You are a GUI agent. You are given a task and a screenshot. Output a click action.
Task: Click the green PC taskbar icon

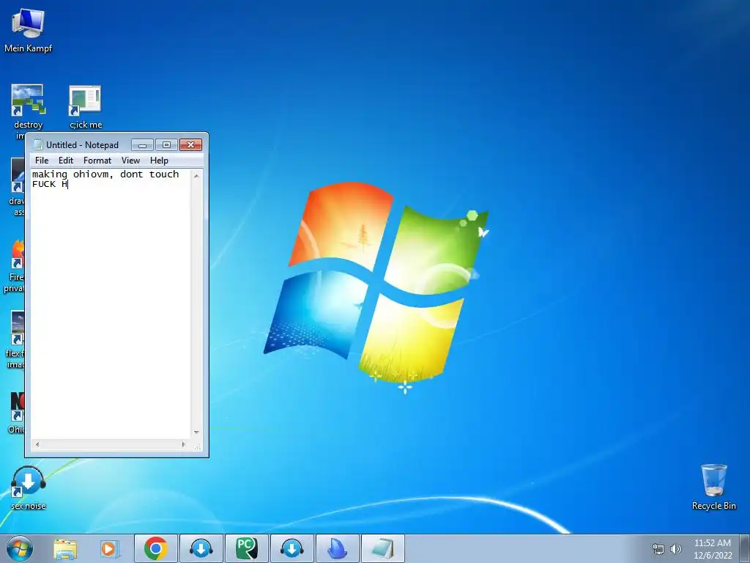coord(246,548)
